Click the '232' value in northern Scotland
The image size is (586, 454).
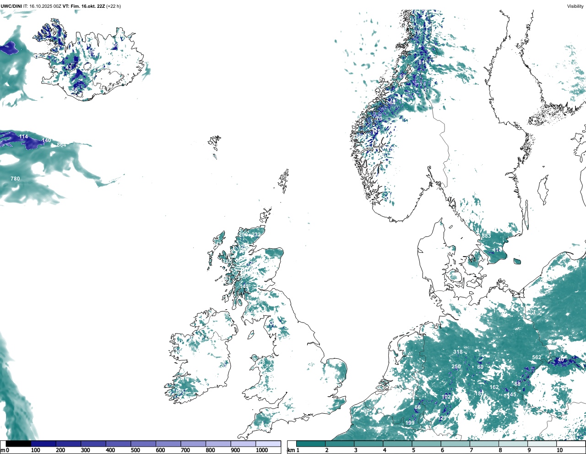click(256, 235)
